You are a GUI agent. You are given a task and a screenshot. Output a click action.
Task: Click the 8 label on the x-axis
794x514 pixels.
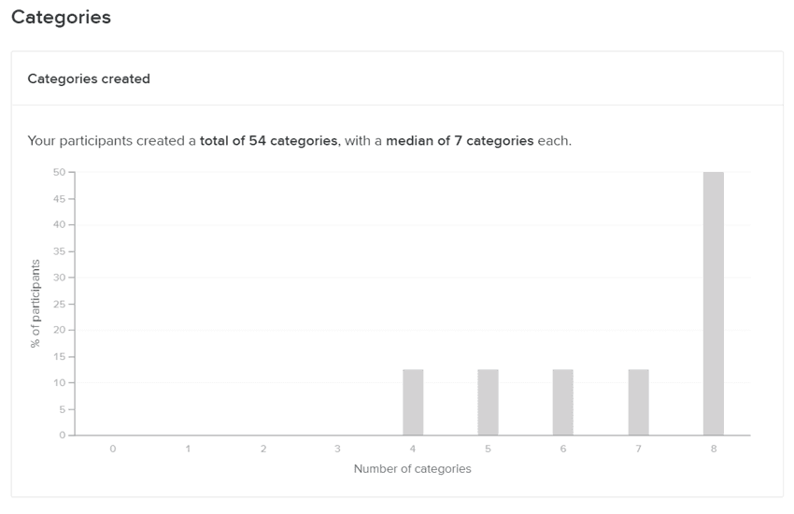tap(714, 449)
